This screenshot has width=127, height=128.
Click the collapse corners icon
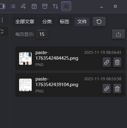coord(2,31)
